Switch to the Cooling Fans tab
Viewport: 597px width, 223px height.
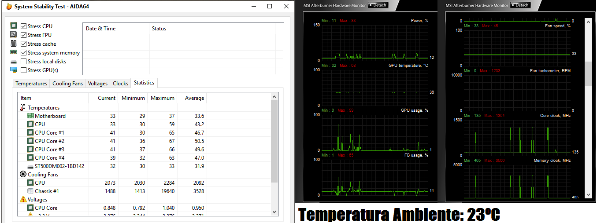[67, 84]
